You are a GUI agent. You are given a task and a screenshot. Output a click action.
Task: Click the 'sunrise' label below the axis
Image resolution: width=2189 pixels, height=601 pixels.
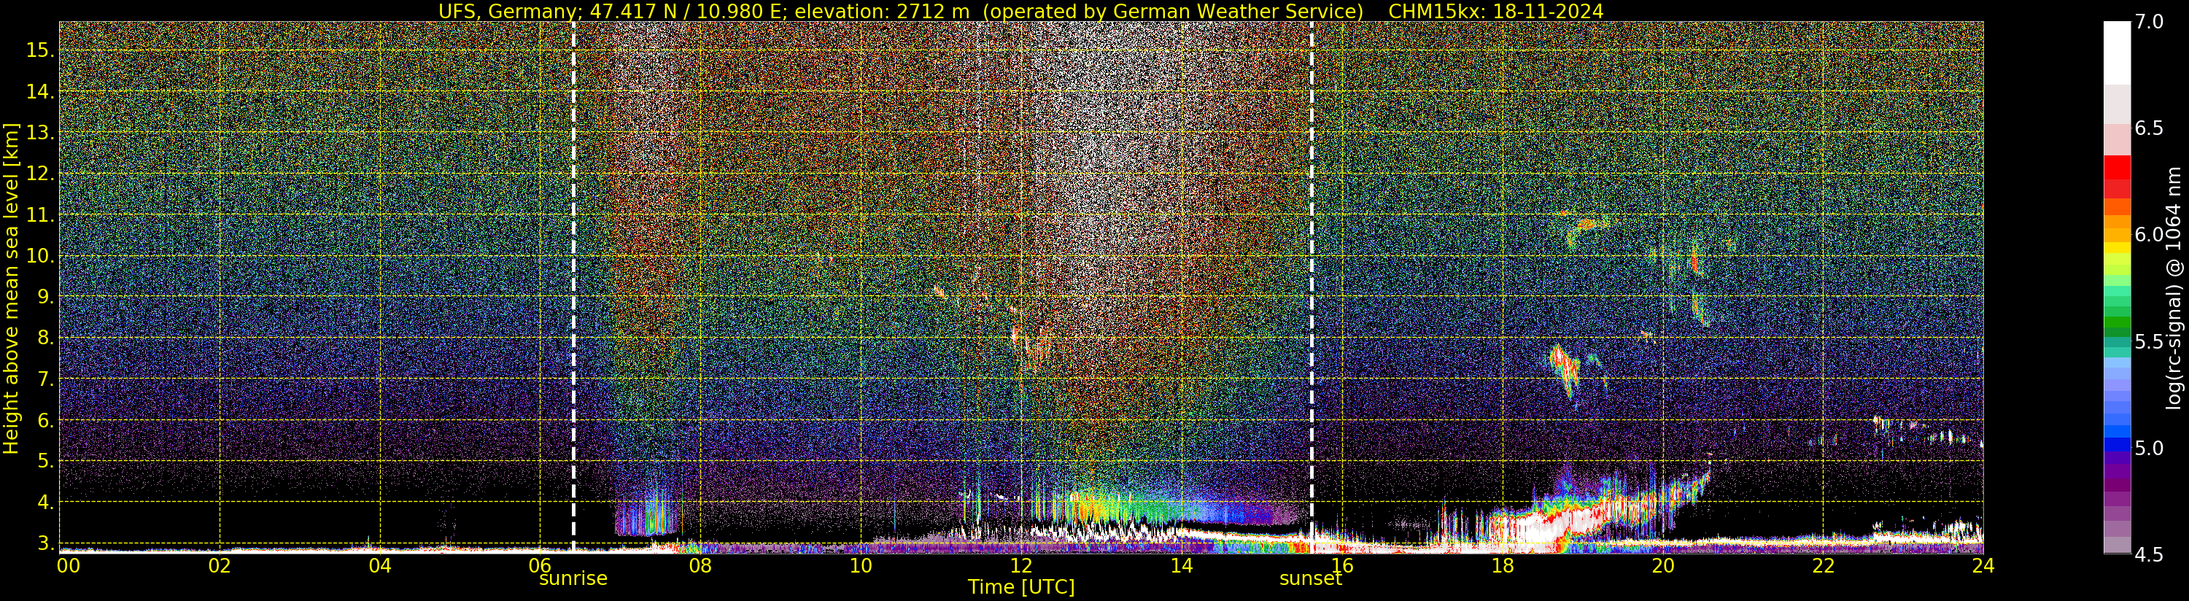[573, 579]
